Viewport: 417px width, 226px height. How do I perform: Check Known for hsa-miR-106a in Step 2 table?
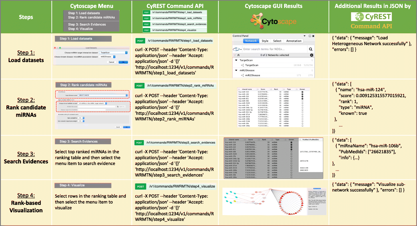[x=302, y=126]
